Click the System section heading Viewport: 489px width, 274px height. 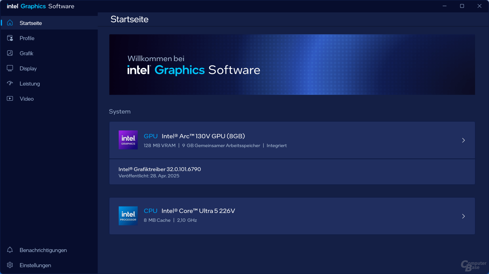[120, 111]
